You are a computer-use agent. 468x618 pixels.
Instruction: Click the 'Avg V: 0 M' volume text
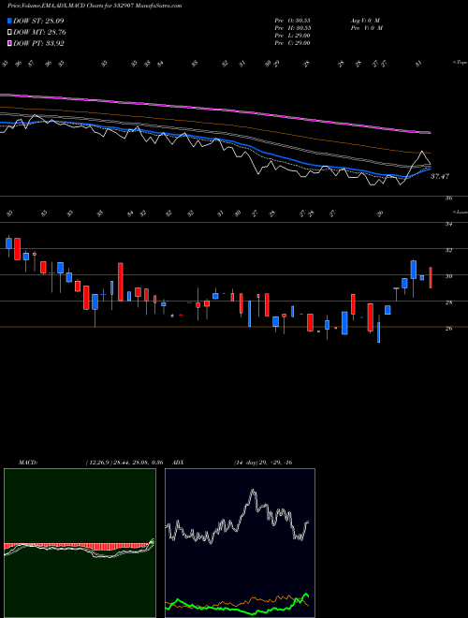pyautogui.click(x=365, y=21)
